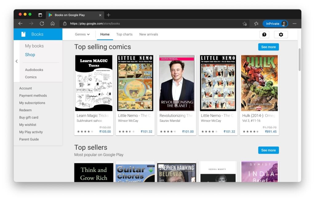Open My Play activity
Image resolution: width=315 pixels, height=200 pixels.
pos(31,132)
